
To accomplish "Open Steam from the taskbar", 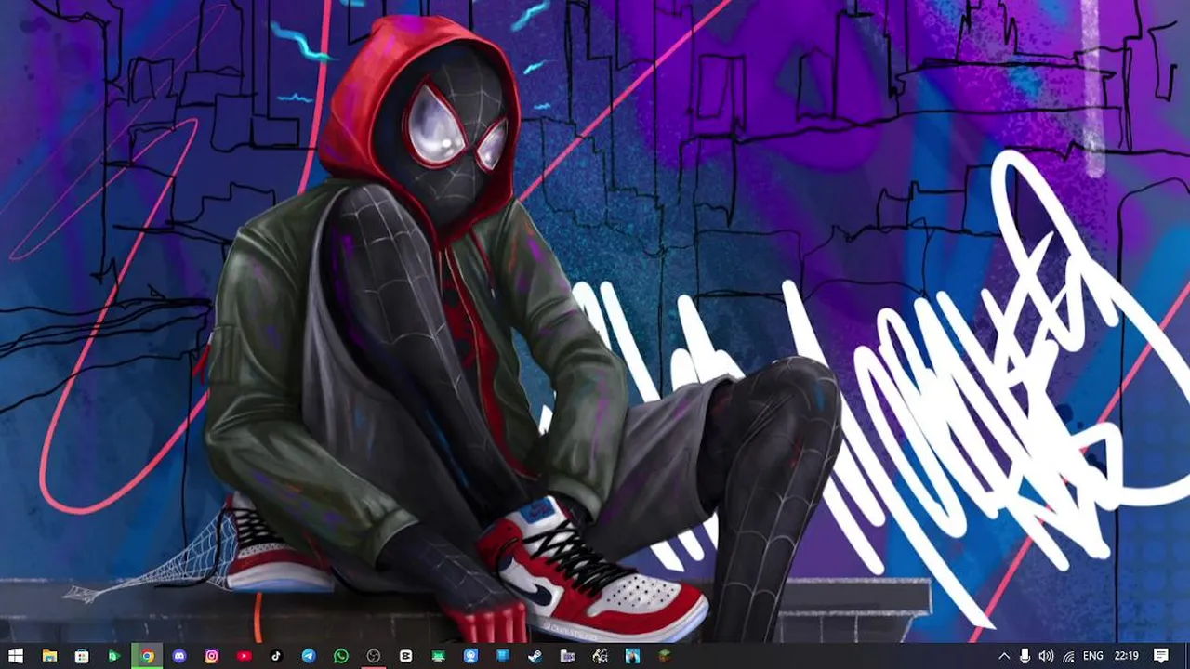I will 535,656.
